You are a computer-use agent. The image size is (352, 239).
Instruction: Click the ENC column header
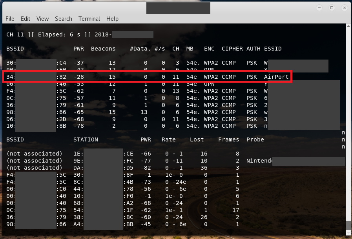coord(209,49)
